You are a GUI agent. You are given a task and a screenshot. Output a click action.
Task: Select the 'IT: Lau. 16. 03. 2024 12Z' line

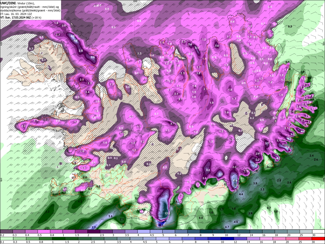[16, 14]
